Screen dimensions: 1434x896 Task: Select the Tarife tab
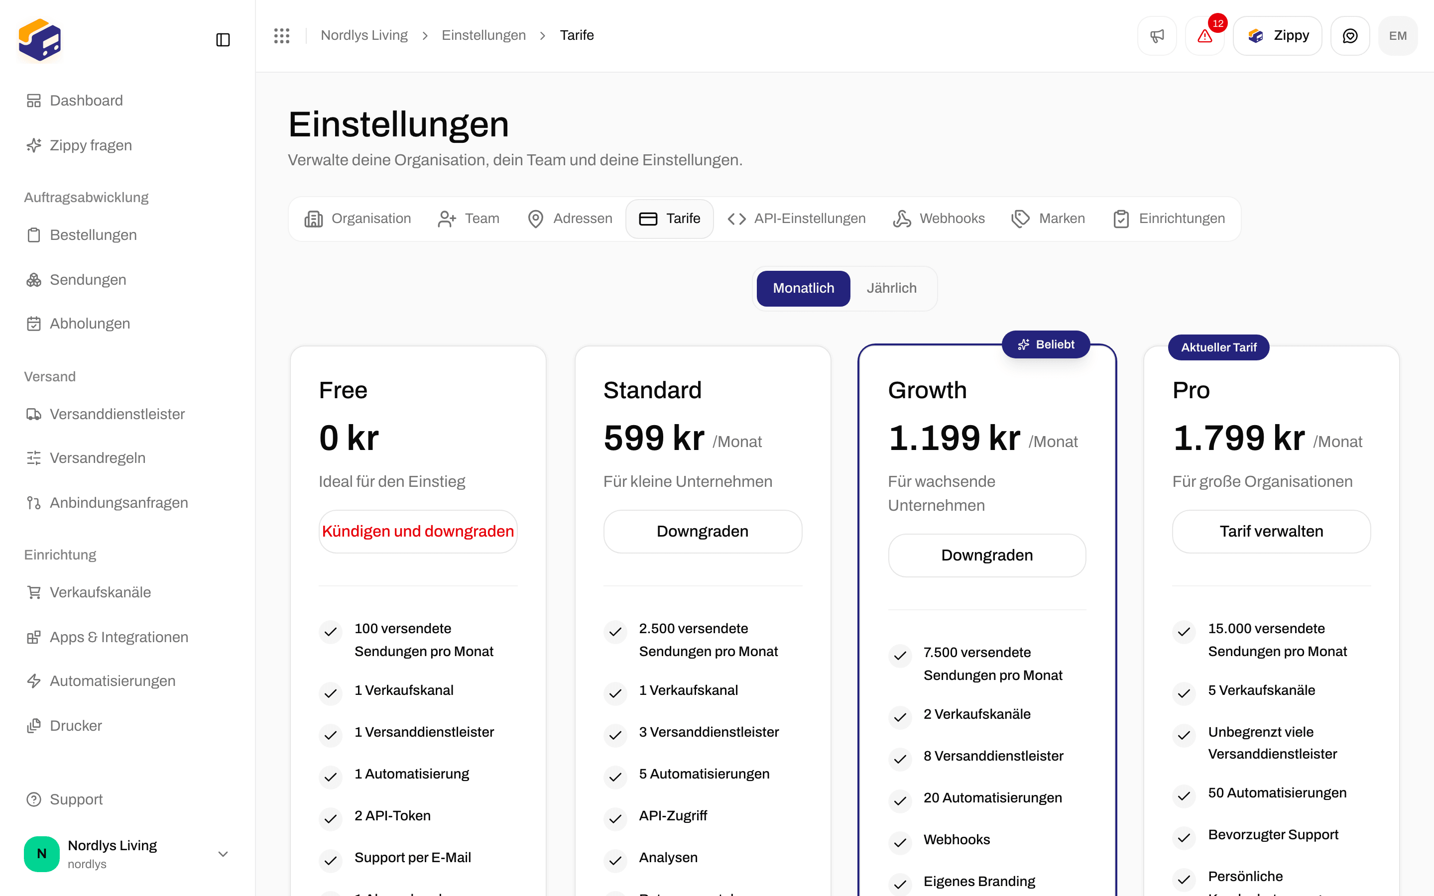coord(670,219)
